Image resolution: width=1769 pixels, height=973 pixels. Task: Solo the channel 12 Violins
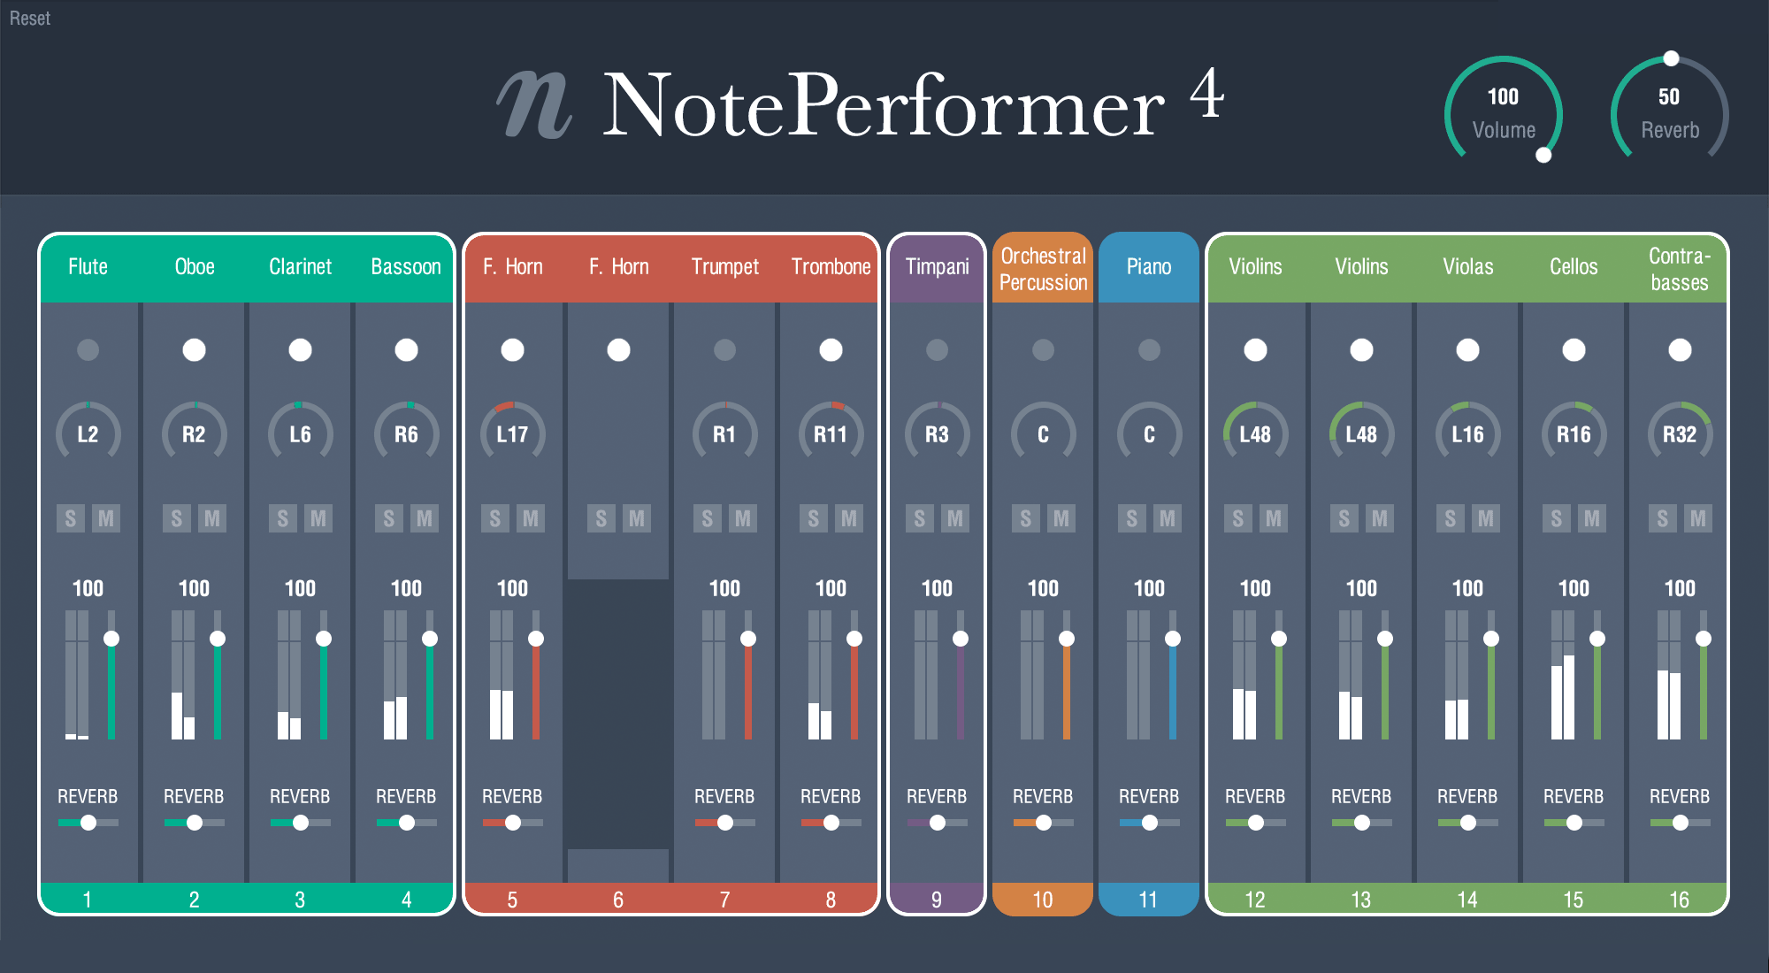(1238, 518)
